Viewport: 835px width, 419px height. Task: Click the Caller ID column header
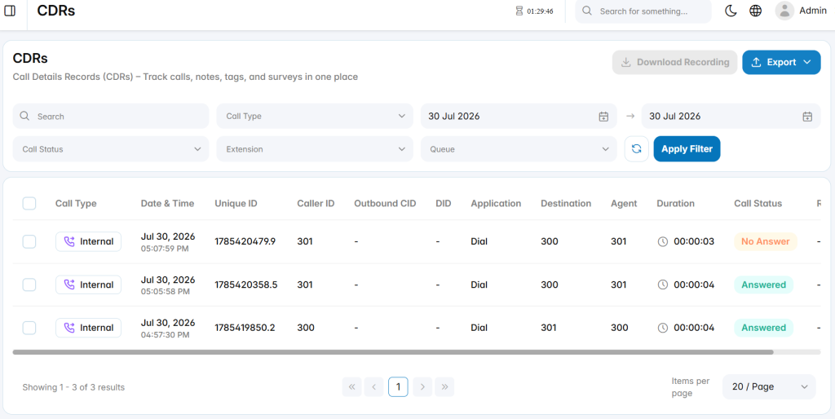click(x=316, y=203)
